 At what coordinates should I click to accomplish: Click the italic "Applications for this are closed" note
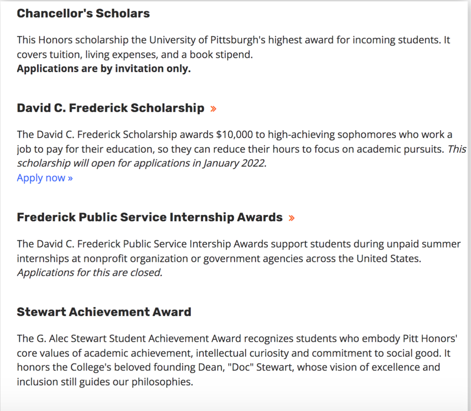pos(89,272)
